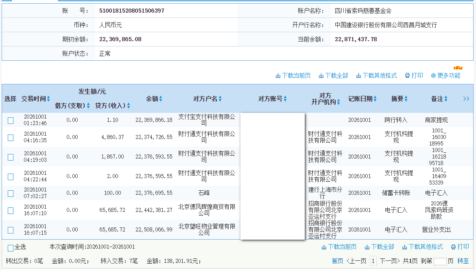Image resolution: width=476 pixels, height=271 pixels.
Task: Select transaction row at 07:02:27
Action: pos(11,194)
